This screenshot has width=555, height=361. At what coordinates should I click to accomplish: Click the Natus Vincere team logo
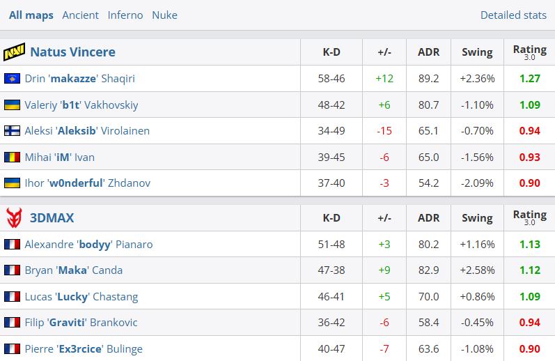pyautogui.click(x=14, y=52)
